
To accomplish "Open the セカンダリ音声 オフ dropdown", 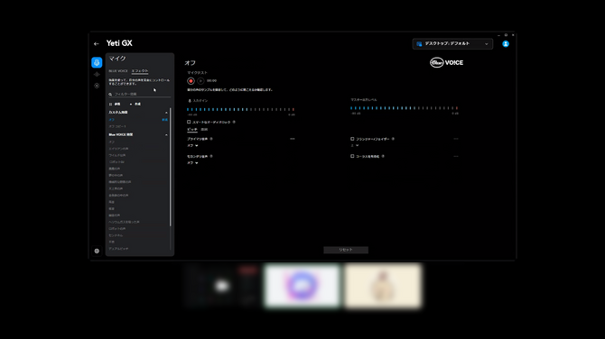I will click(192, 163).
